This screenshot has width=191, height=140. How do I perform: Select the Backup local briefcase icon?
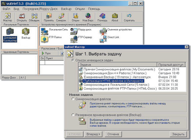click(26, 34)
